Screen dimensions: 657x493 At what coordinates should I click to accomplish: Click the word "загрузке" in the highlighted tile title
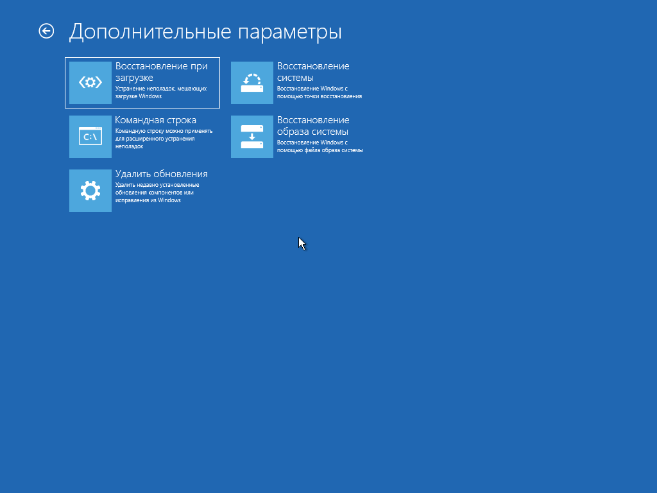134,78
